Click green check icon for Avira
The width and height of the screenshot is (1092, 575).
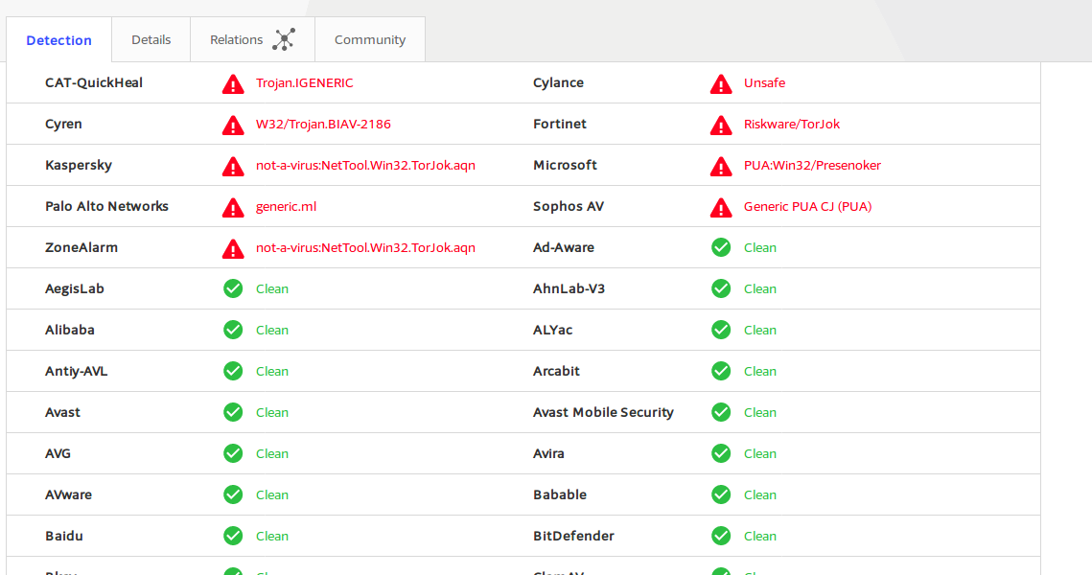tap(721, 453)
